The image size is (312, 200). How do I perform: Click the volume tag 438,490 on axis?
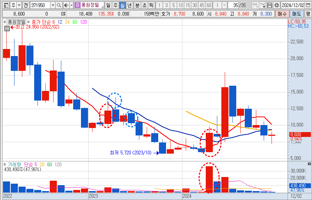coord(299,186)
